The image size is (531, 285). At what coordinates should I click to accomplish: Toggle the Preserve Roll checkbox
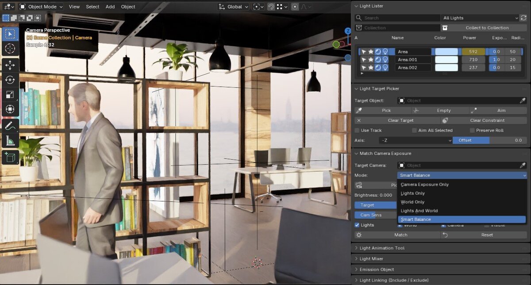click(x=473, y=131)
